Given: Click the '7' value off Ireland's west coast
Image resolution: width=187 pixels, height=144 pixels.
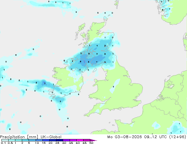Looking at the screenshot, I should coord(45,83).
